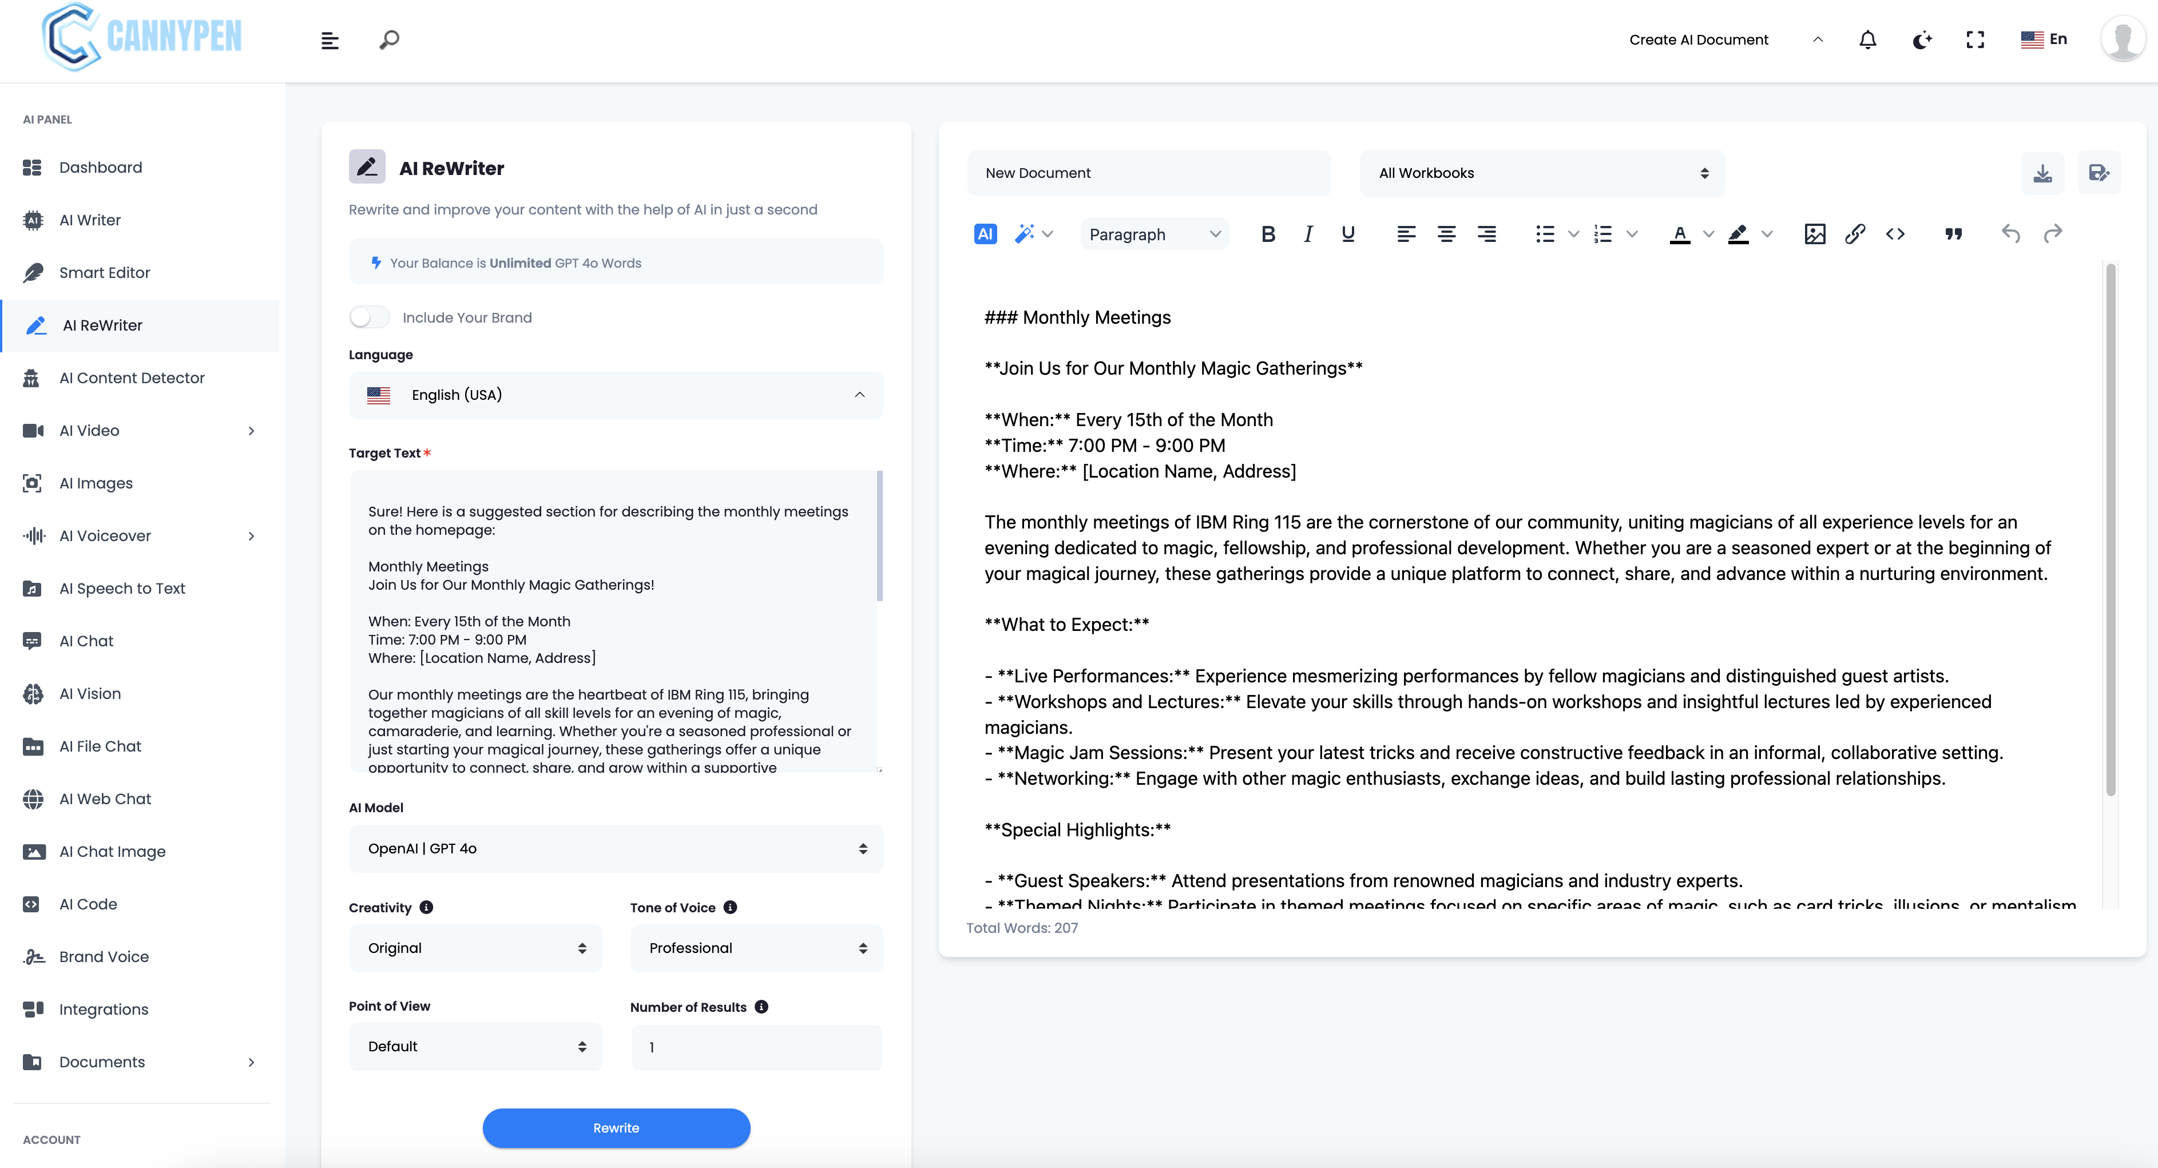Open the text highlight color picker
The width and height of the screenshot is (2158, 1168).
[x=1767, y=235]
